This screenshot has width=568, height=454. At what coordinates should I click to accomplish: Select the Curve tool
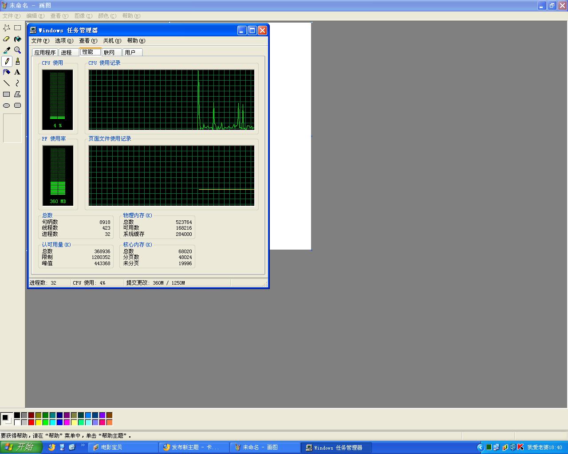tap(18, 83)
